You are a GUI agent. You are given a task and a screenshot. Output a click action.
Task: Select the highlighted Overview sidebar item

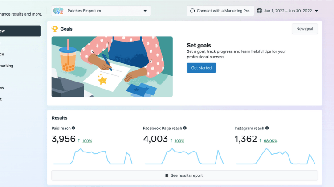[x=20, y=31]
